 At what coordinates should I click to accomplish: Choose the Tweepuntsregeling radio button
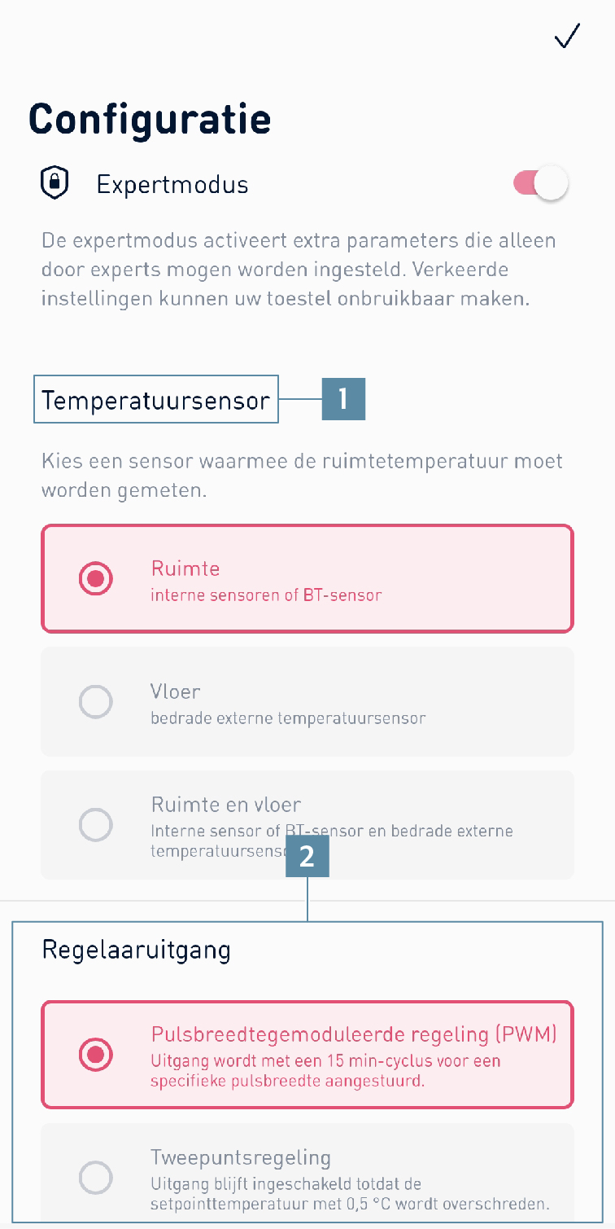96,1178
